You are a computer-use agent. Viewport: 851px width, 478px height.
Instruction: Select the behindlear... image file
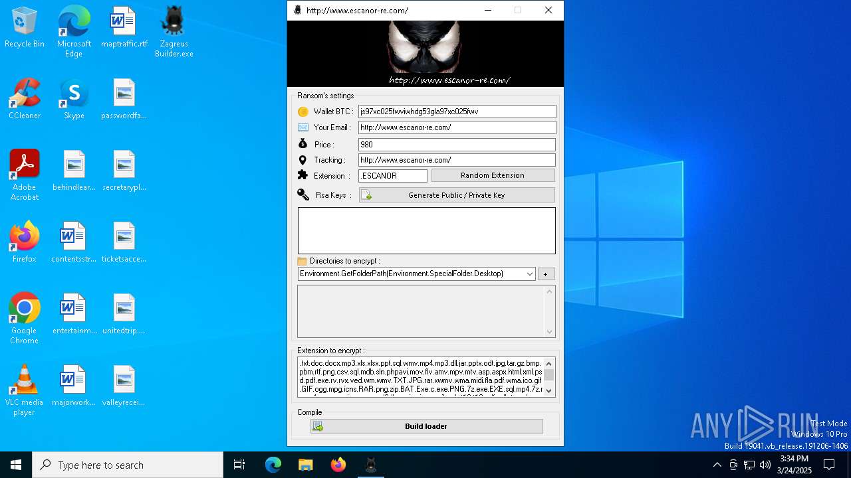74,171
